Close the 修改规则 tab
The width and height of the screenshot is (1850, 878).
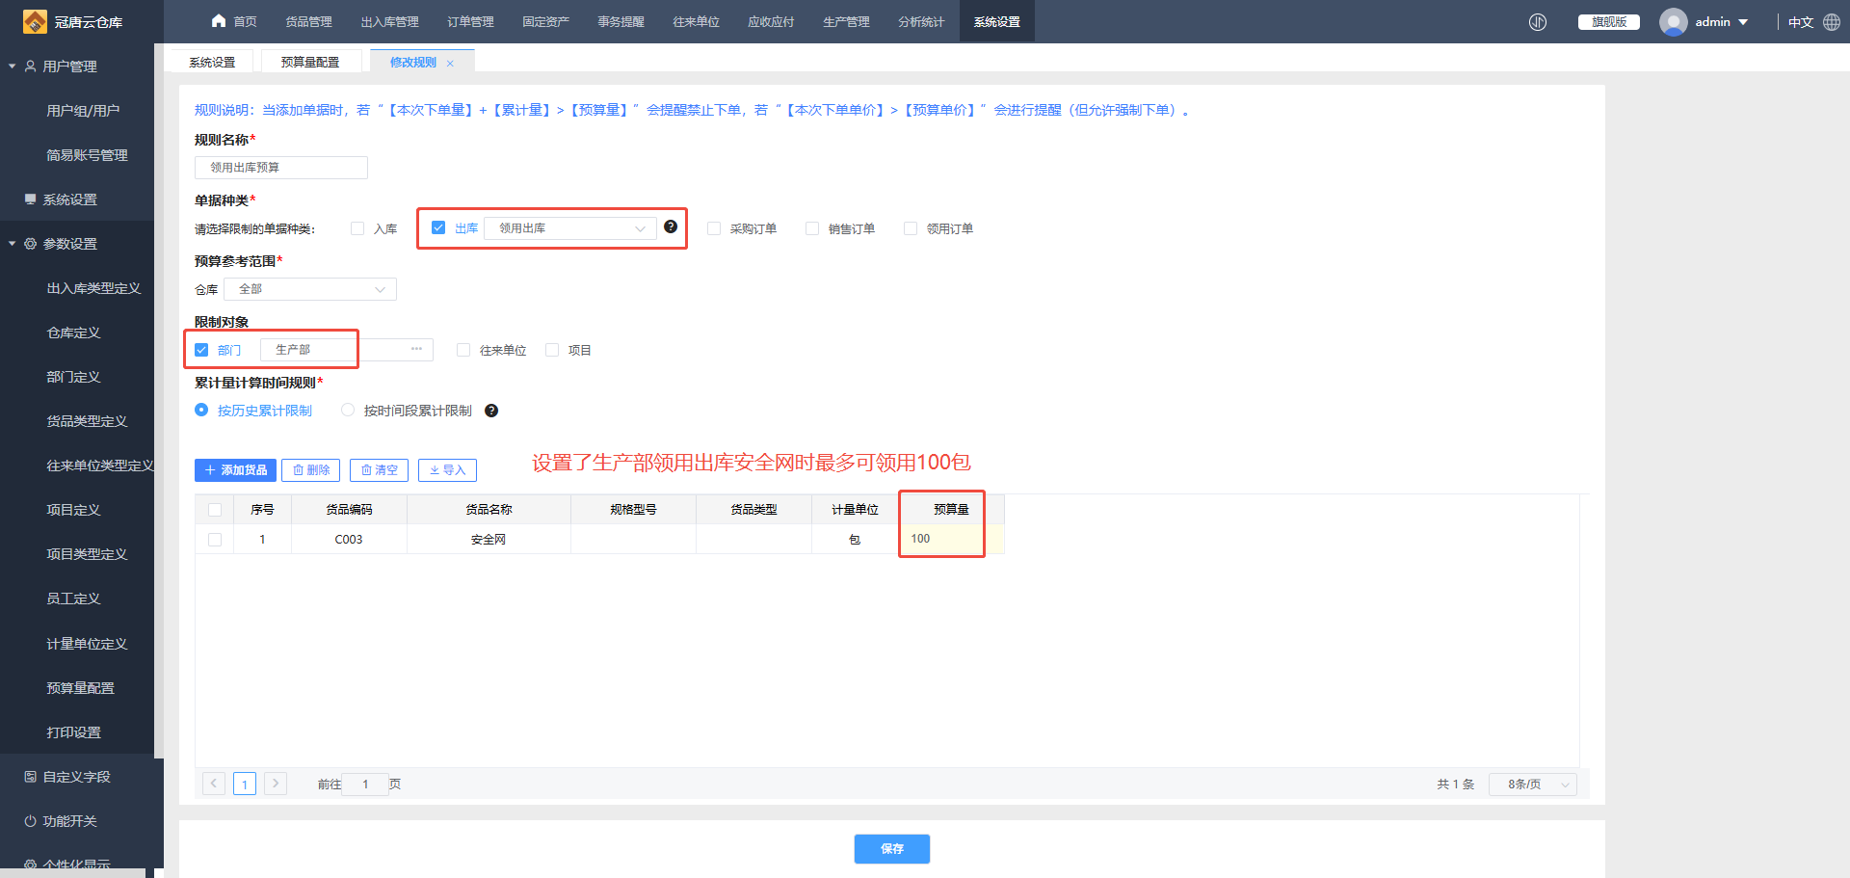pos(450,63)
